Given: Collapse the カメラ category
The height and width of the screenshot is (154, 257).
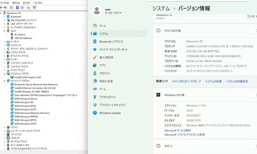Looking at the screenshot, I should click(x=4, y=31).
